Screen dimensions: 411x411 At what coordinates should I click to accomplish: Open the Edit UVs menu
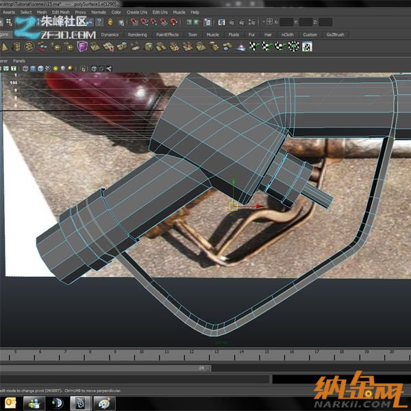pos(160,12)
